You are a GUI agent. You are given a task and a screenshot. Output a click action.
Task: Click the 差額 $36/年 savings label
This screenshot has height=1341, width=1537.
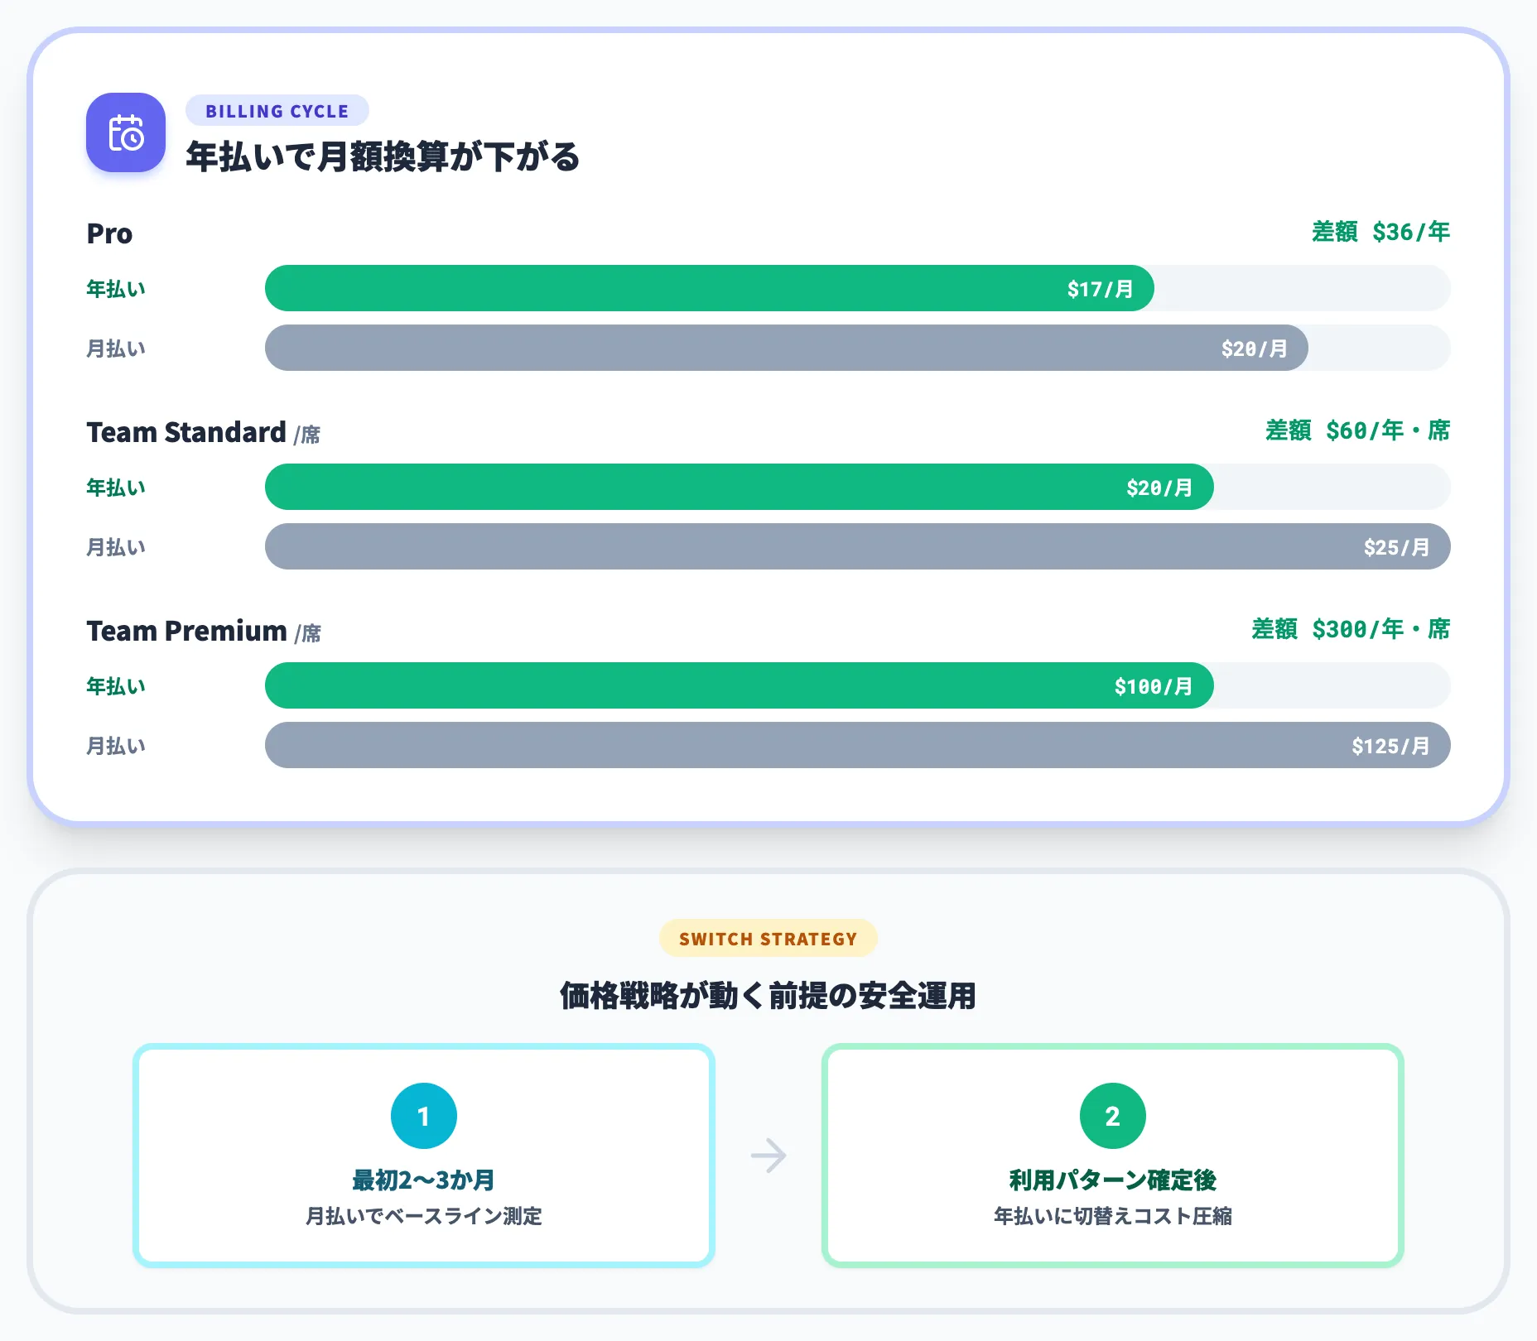click(1380, 232)
